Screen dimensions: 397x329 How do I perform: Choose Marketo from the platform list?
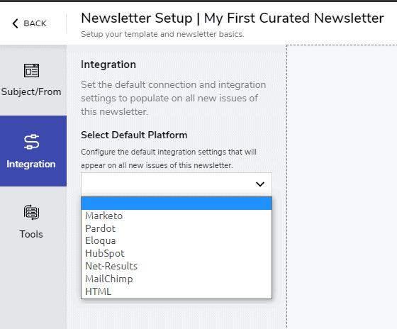click(177, 216)
